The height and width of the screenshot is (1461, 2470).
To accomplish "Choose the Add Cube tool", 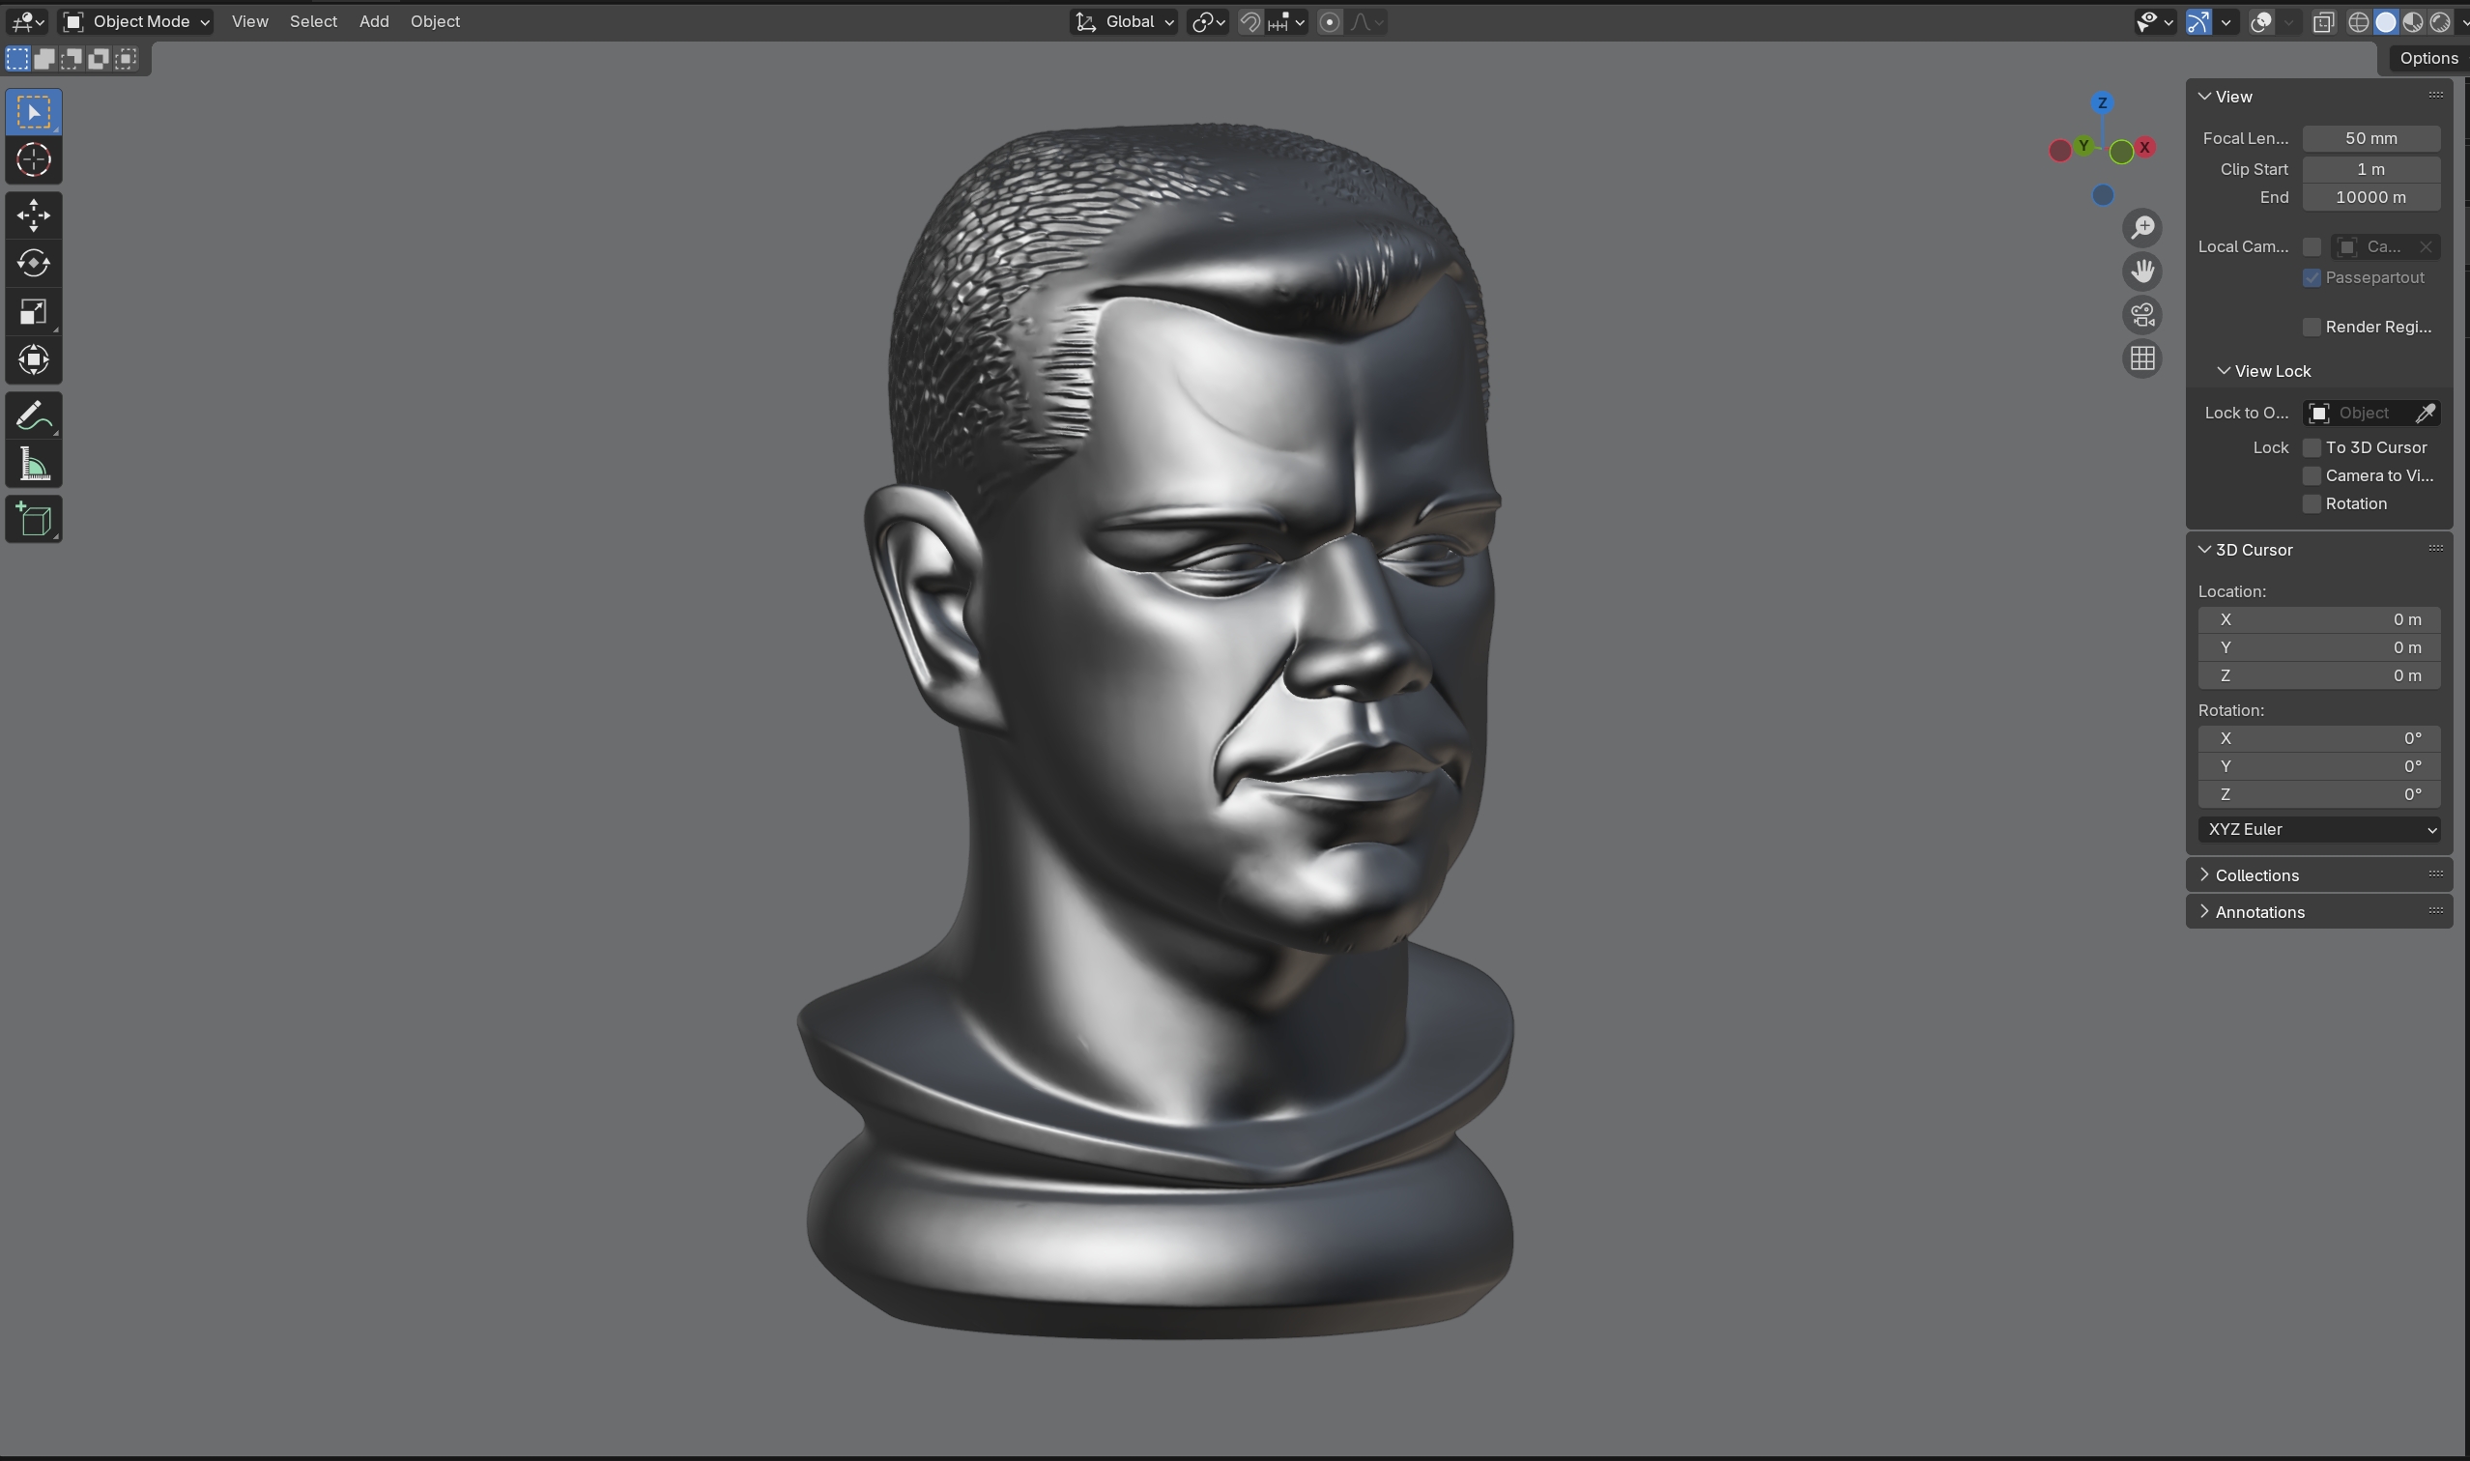I will point(34,520).
